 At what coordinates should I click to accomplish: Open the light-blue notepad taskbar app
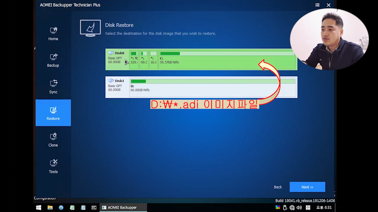click(83, 208)
